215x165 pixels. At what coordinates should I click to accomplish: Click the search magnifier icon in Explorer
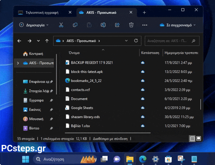click(x=193, y=41)
